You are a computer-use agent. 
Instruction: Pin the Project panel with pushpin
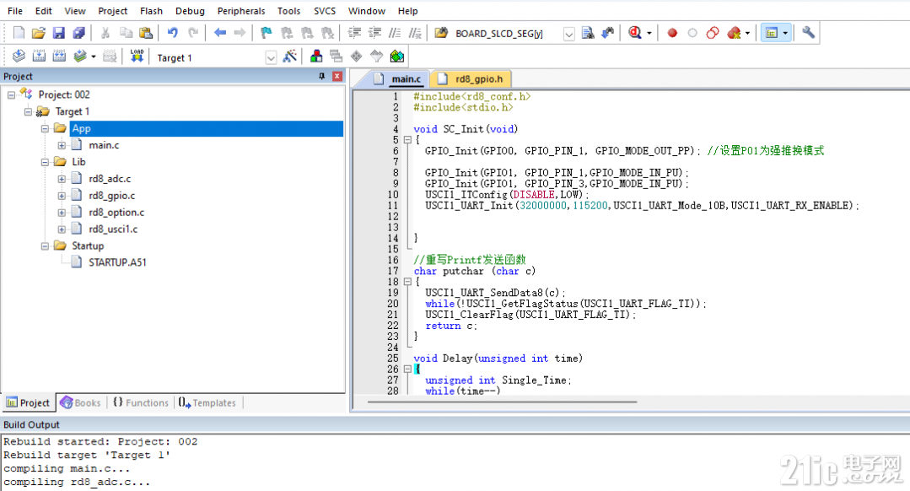click(x=321, y=76)
